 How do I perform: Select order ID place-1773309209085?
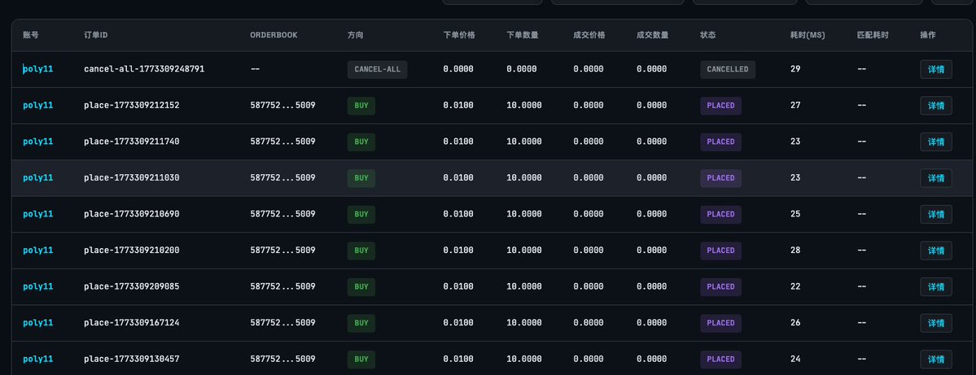click(131, 286)
